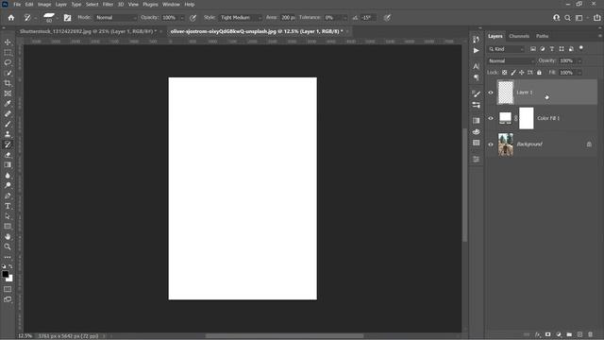Select the Zoom tool
604x340 pixels.
click(x=8, y=246)
